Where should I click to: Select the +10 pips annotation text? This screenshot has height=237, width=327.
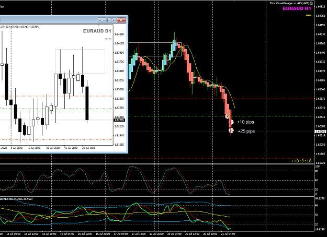pos(245,122)
